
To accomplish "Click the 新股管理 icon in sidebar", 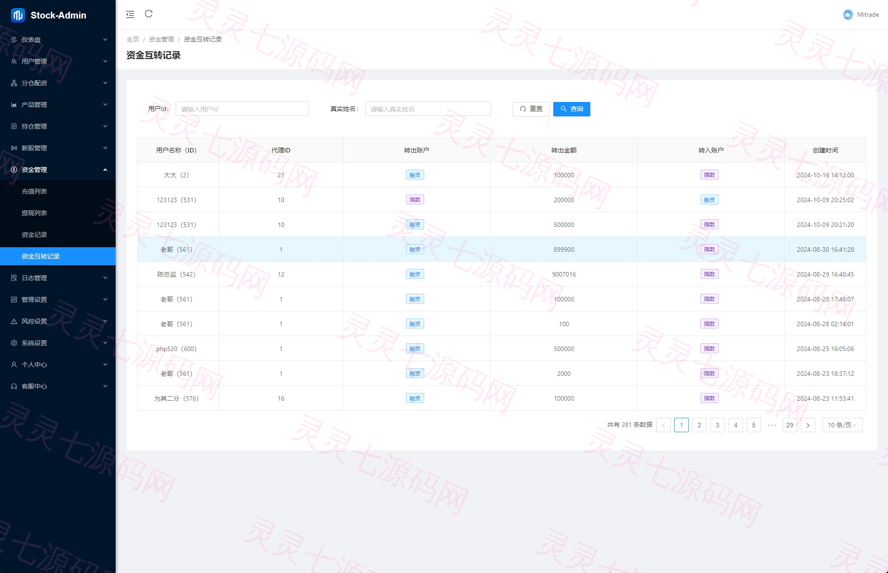I will click(14, 148).
